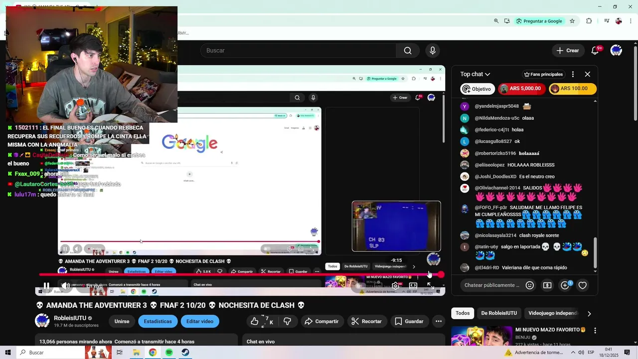This screenshot has height=359, width=638.
Task: Open the YouTube account avatar menu
Action: (x=616, y=50)
